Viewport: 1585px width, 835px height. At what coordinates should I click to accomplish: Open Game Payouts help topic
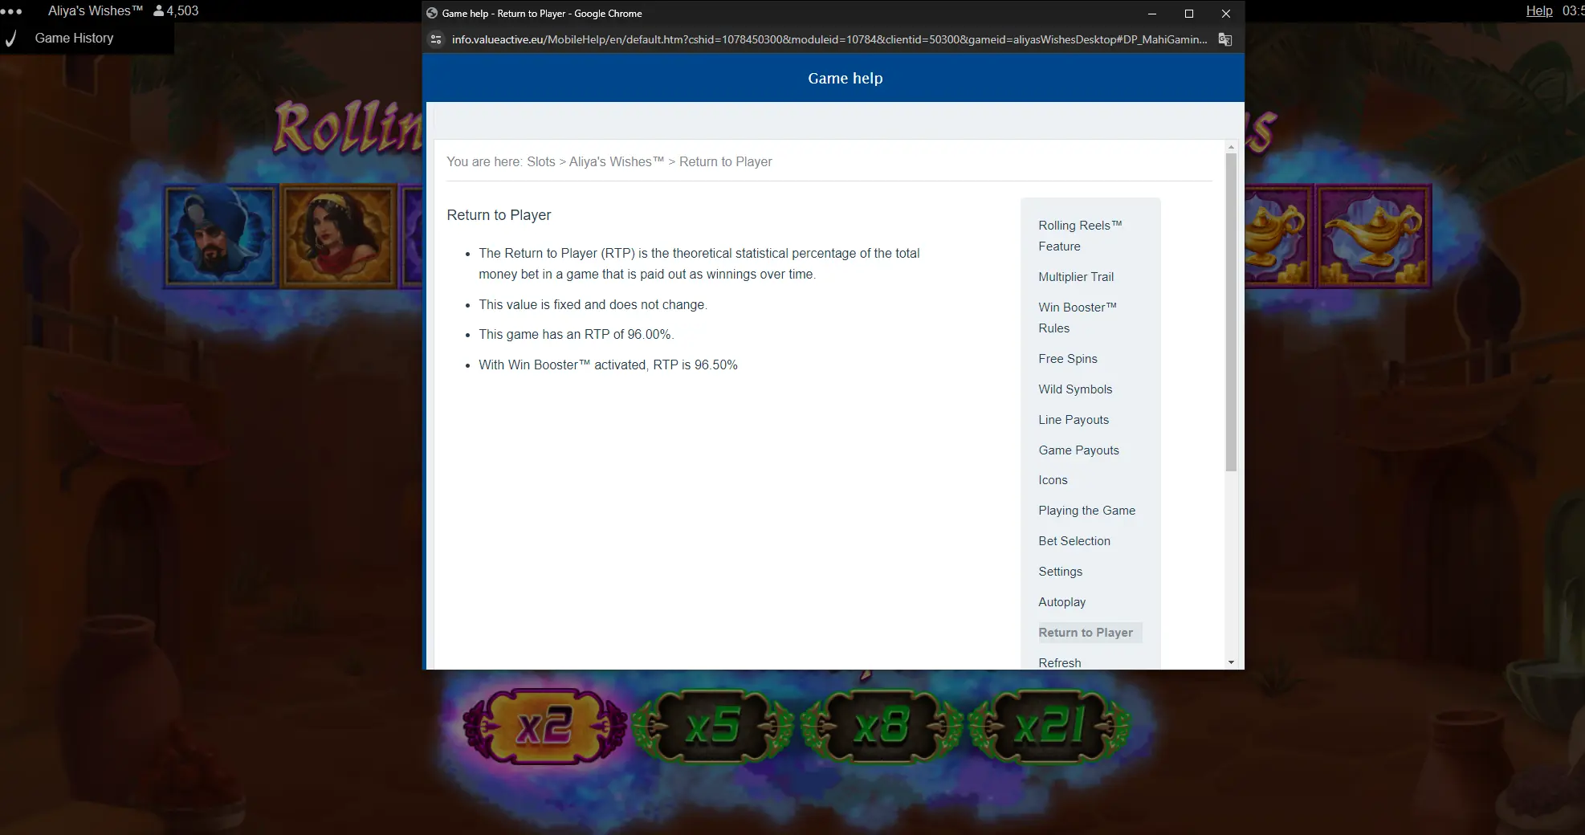point(1078,450)
